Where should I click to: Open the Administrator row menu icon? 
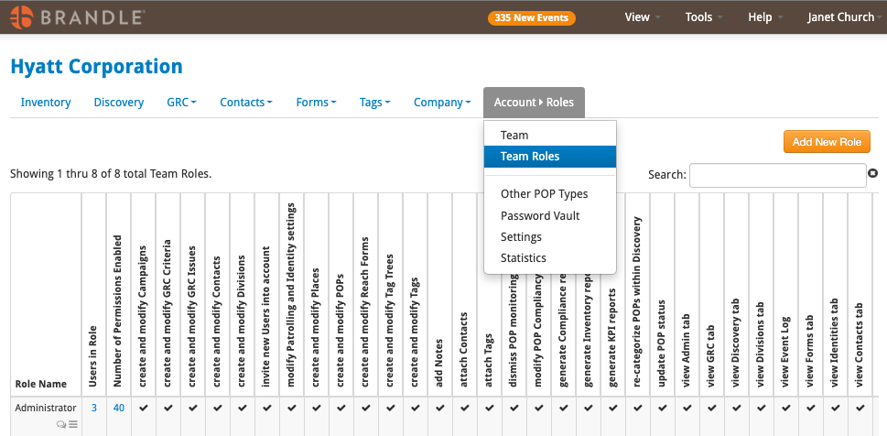point(73,424)
